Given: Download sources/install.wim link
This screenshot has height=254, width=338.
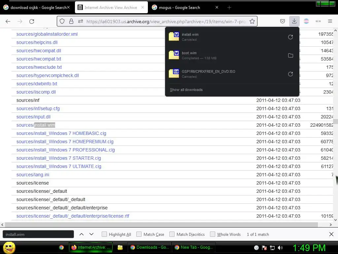Looking at the screenshot, I should coord(36,125).
